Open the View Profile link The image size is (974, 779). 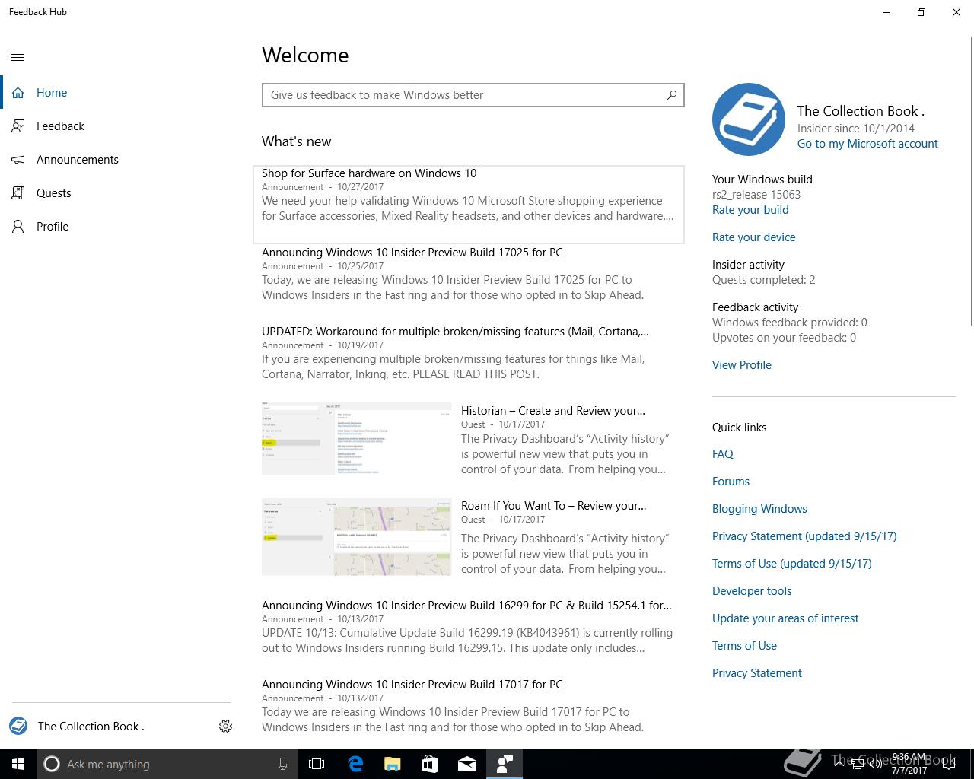[742, 365]
